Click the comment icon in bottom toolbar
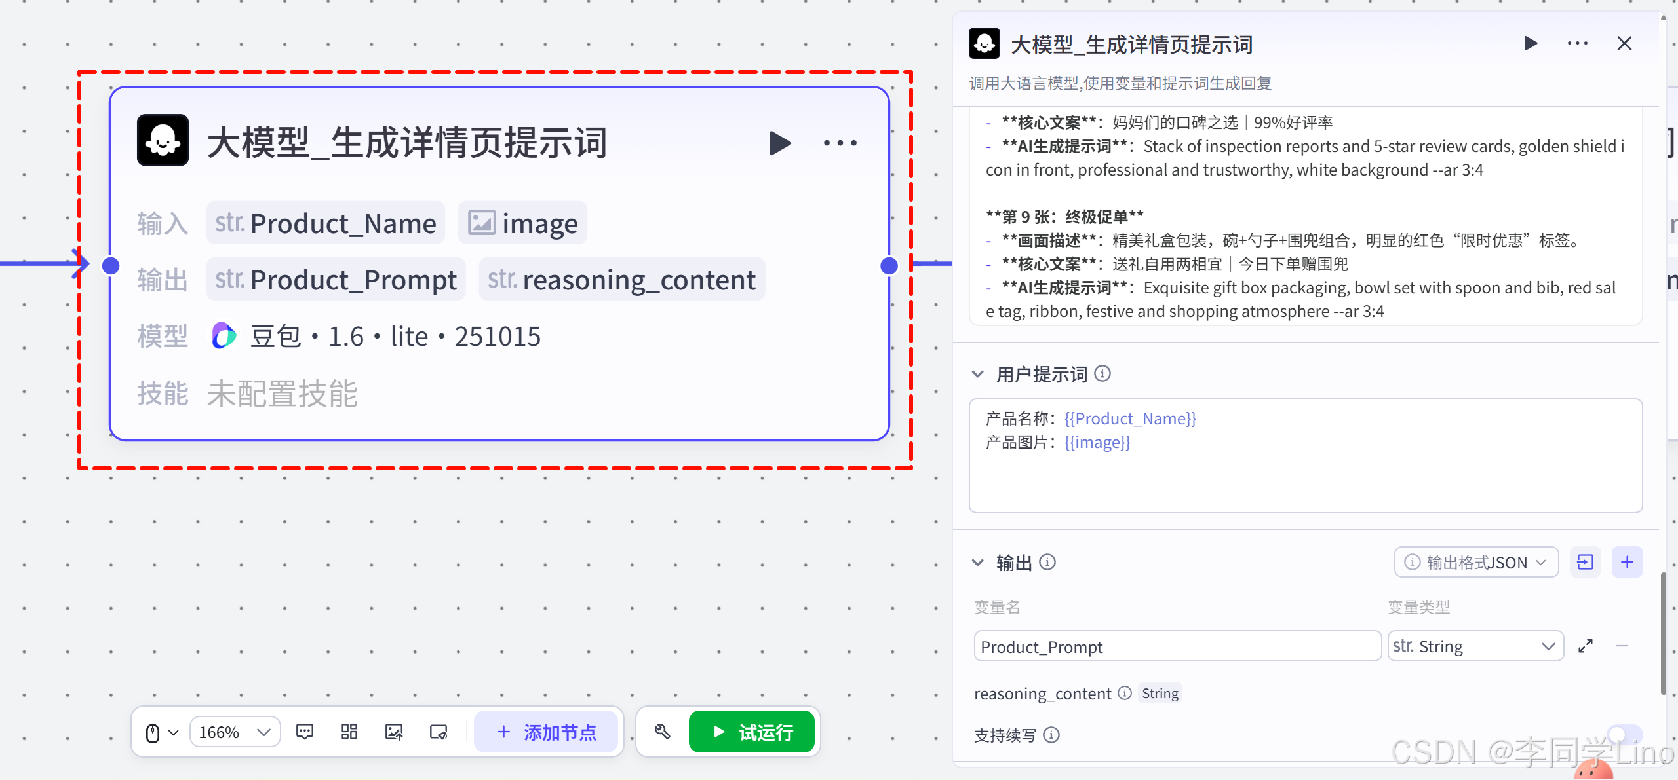This screenshot has height=780, width=1678. (305, 732)
